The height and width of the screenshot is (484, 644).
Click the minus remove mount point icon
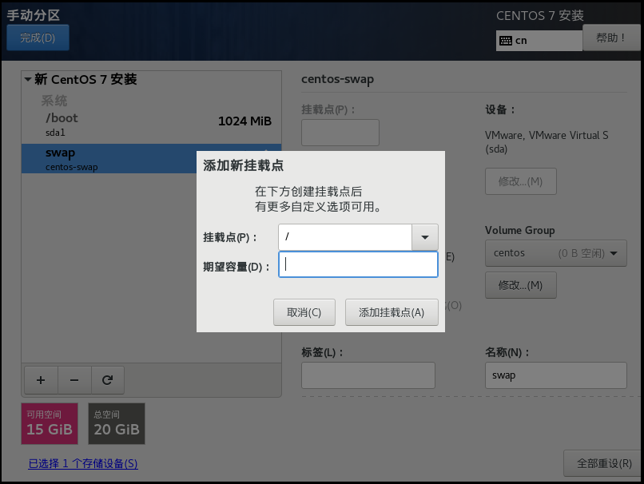[x=74, y=380]
